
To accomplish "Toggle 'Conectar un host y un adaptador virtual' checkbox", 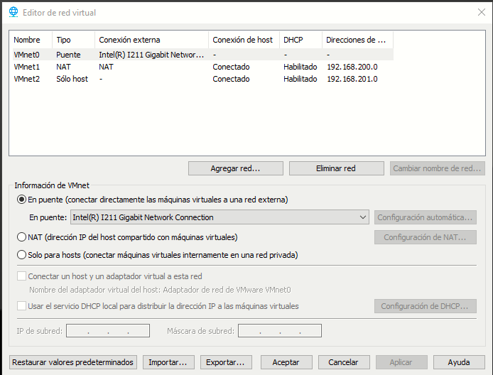I will (21, 276).
